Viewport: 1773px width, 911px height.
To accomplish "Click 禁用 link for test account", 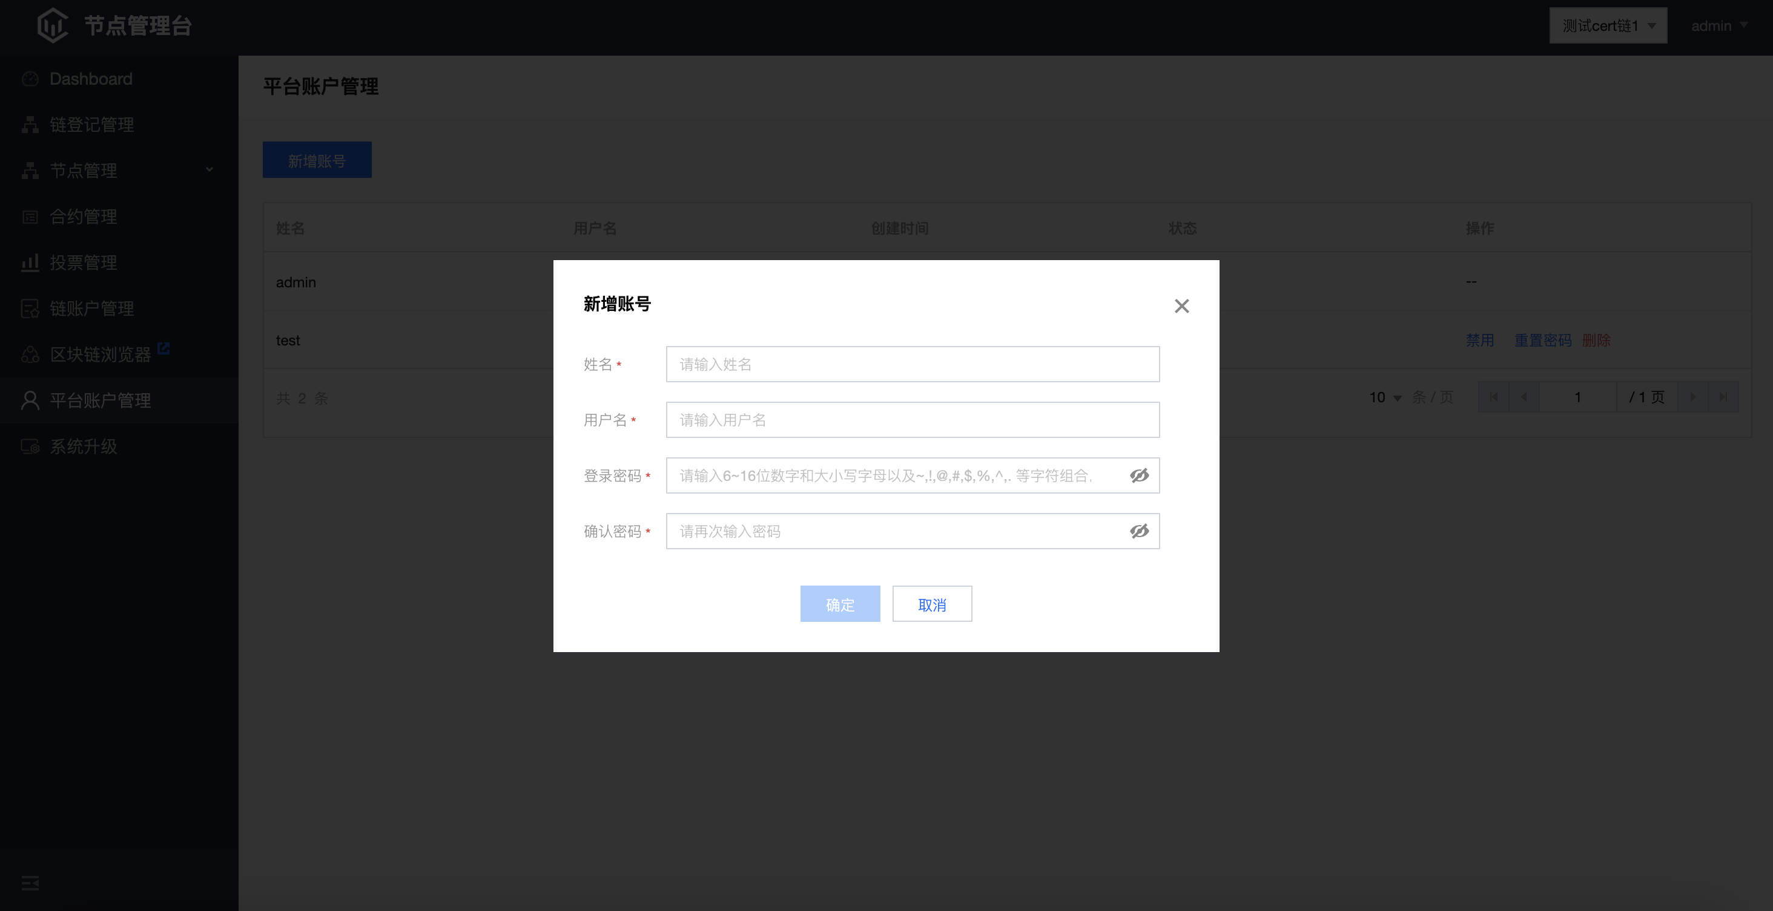I will [x=1480, y=341].
